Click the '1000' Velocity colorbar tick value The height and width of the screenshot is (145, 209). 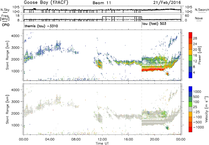click(197, 92)
